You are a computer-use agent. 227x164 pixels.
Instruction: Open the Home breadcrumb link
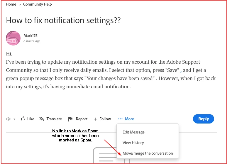point(11,4)
